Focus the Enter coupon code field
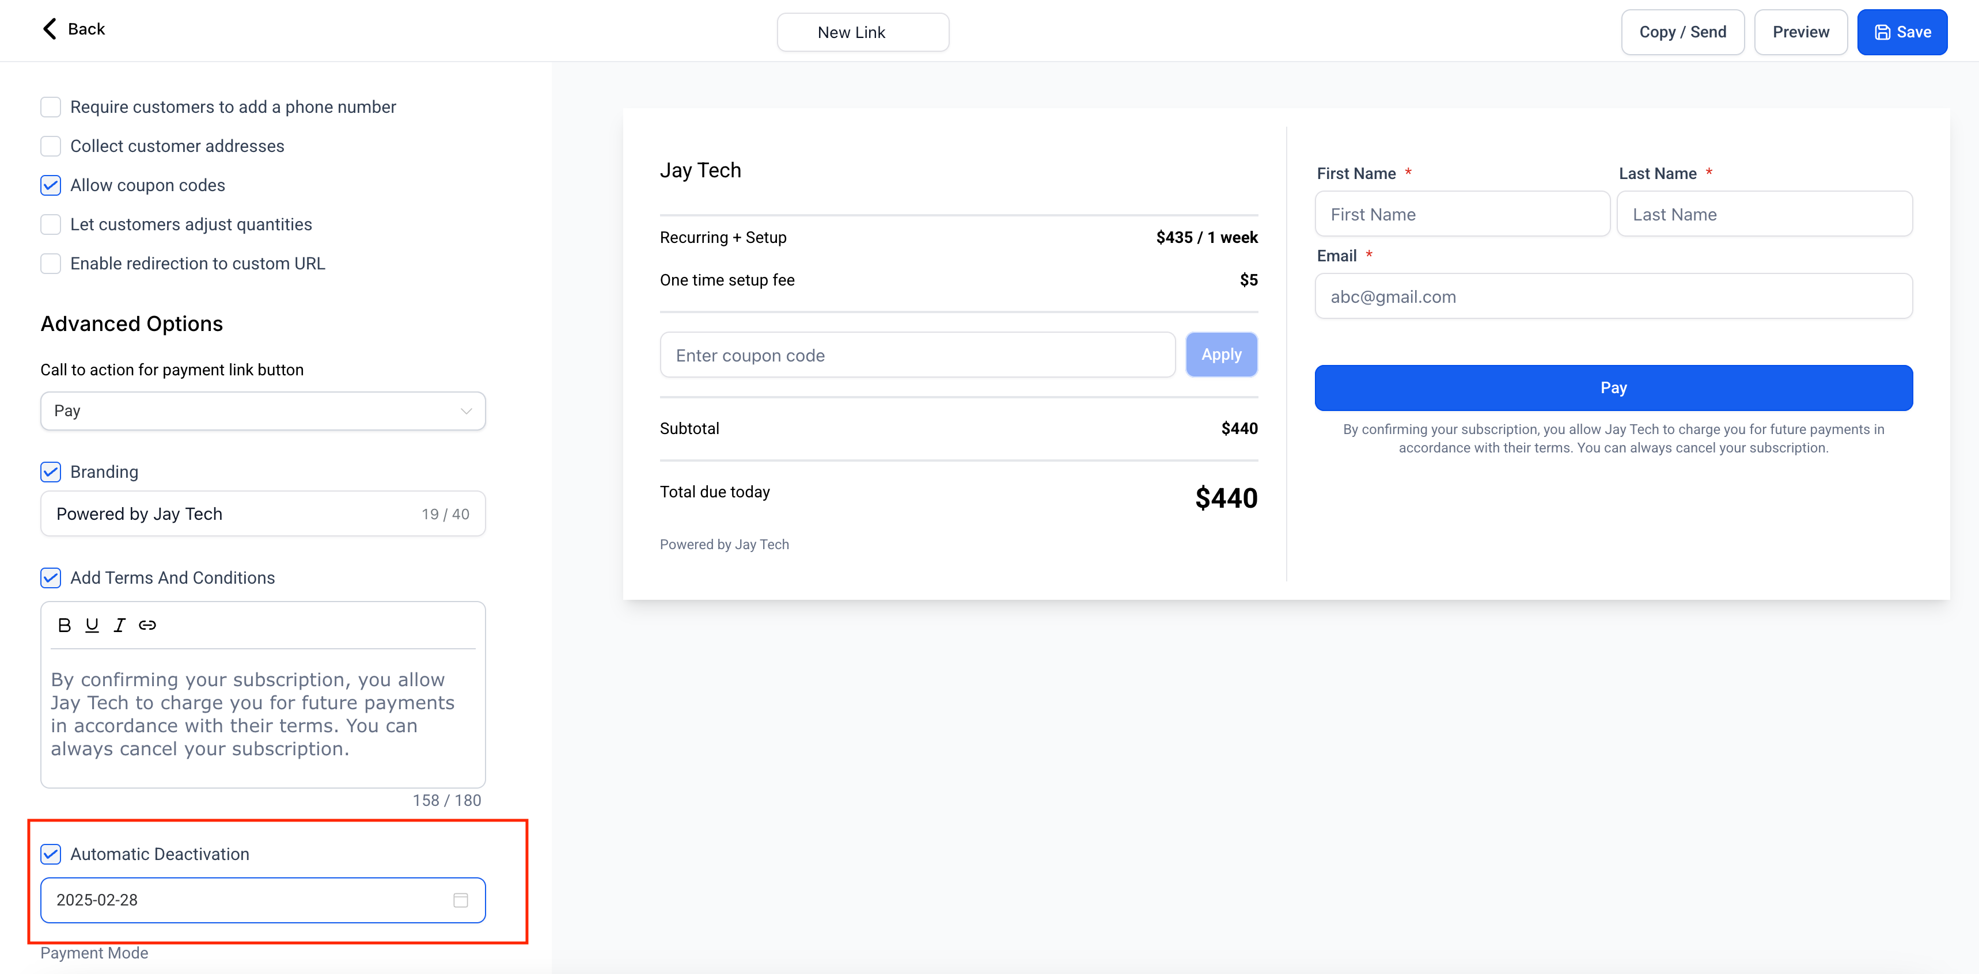1979x974 pixels. pyautogui.click(x=916, y=355)
